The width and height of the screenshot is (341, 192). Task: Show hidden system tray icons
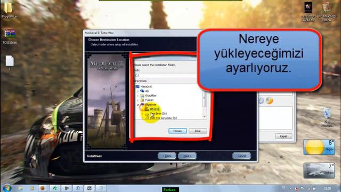click(290, 188)
